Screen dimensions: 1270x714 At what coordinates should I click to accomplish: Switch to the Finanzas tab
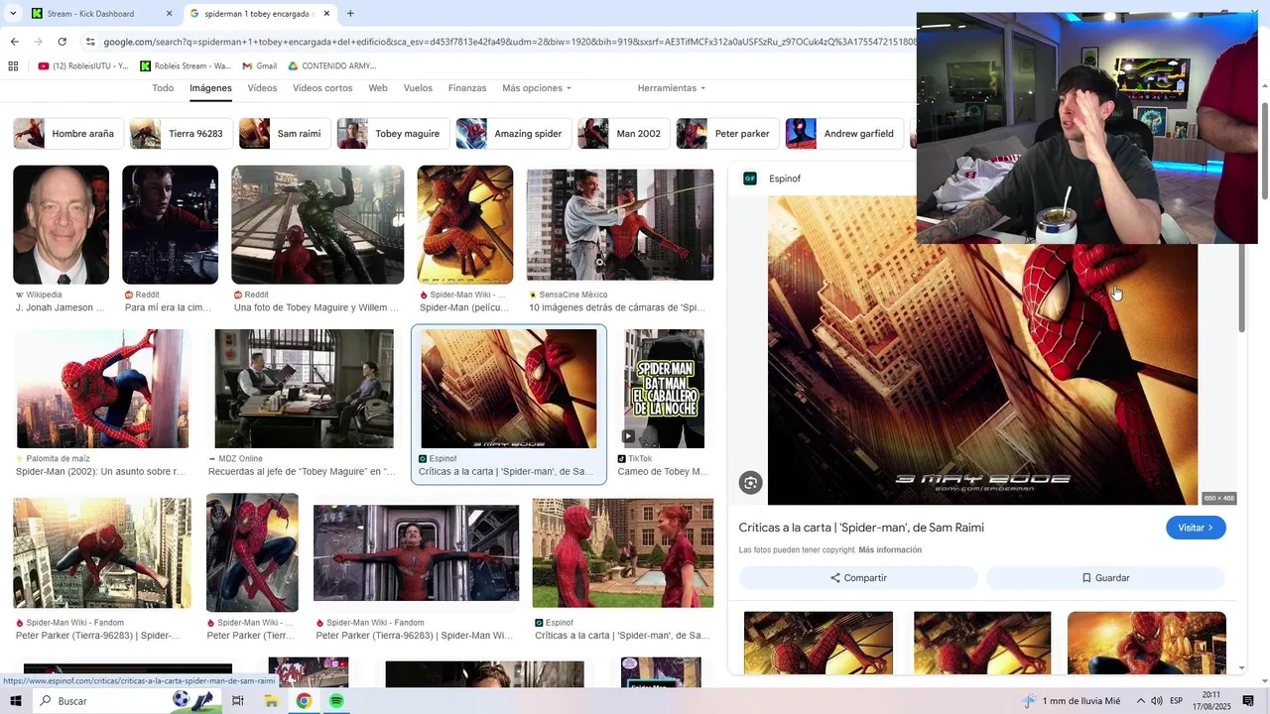click(x=467, y=88)
